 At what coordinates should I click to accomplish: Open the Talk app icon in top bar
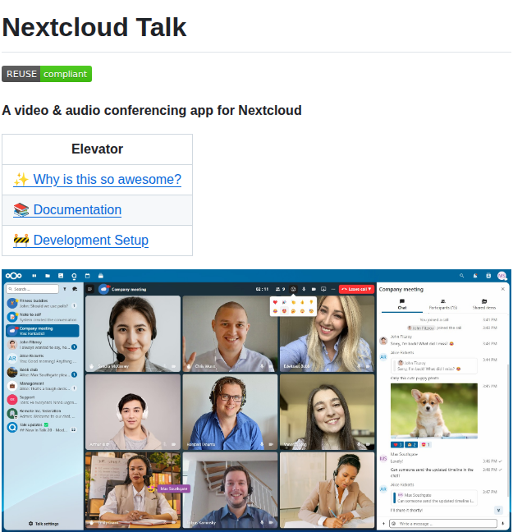coord(74,276)
